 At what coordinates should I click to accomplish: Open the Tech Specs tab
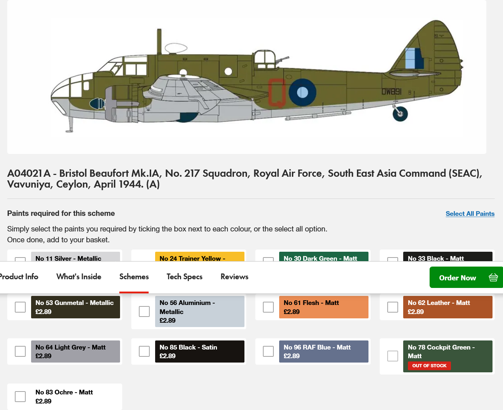tap(184, 277)
